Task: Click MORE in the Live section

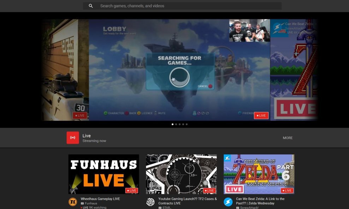Action: pyautogui.click(x=288, y=138)
